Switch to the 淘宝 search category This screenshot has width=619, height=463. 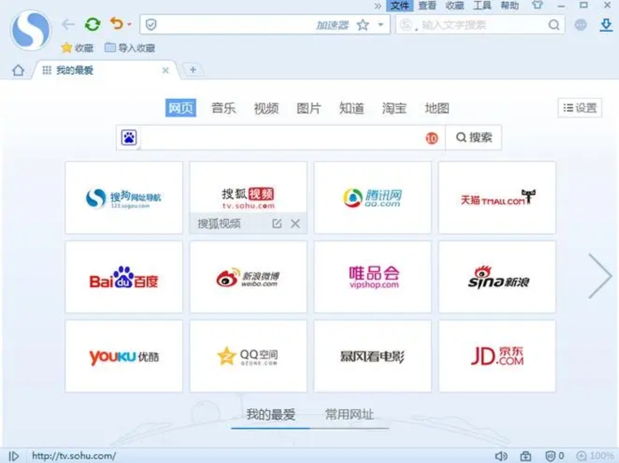[x=394, y=107]
